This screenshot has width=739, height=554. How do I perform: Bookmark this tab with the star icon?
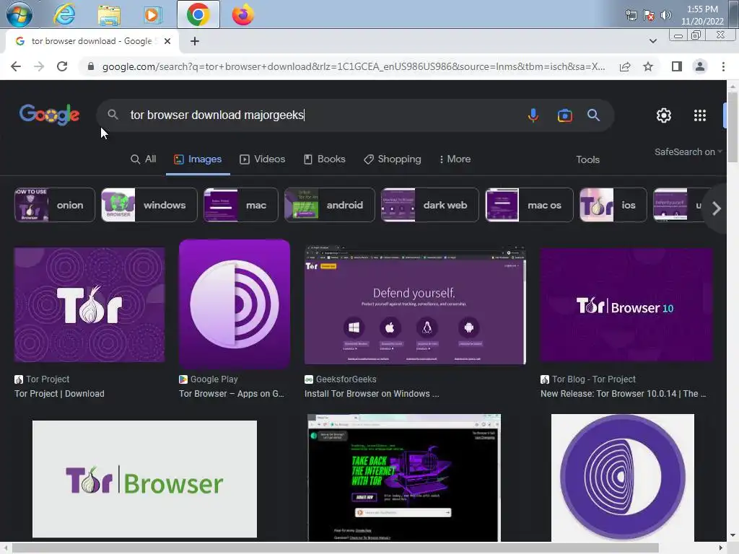pos(648,66)
